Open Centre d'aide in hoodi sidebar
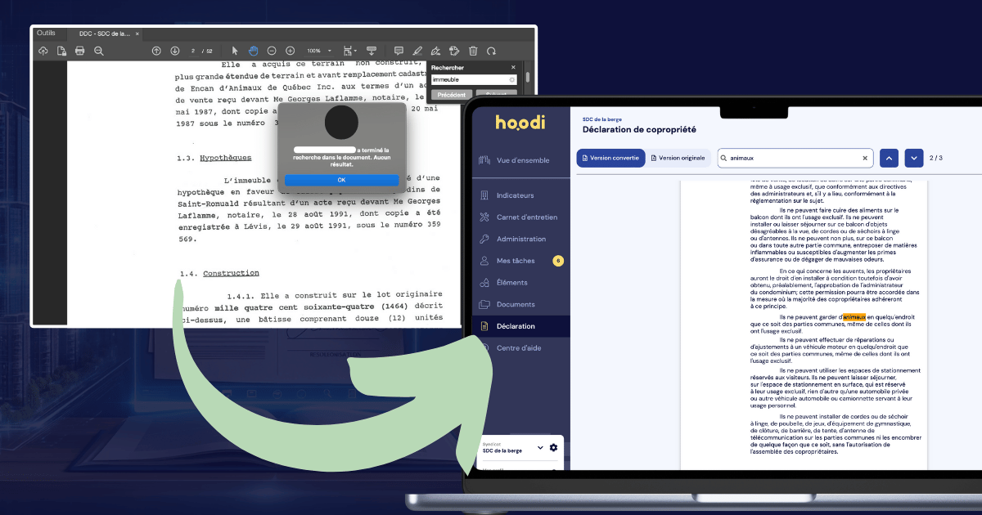The width and height of the screenshot is (982, 515). coord(519,348)
